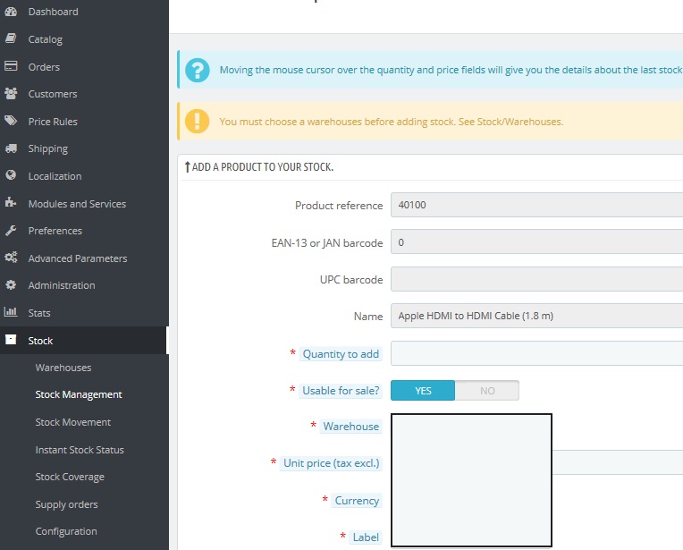Image resolution: width=683 pixels, height=550 pixels.
Task: Click the Product reference field
Action: 536,205
